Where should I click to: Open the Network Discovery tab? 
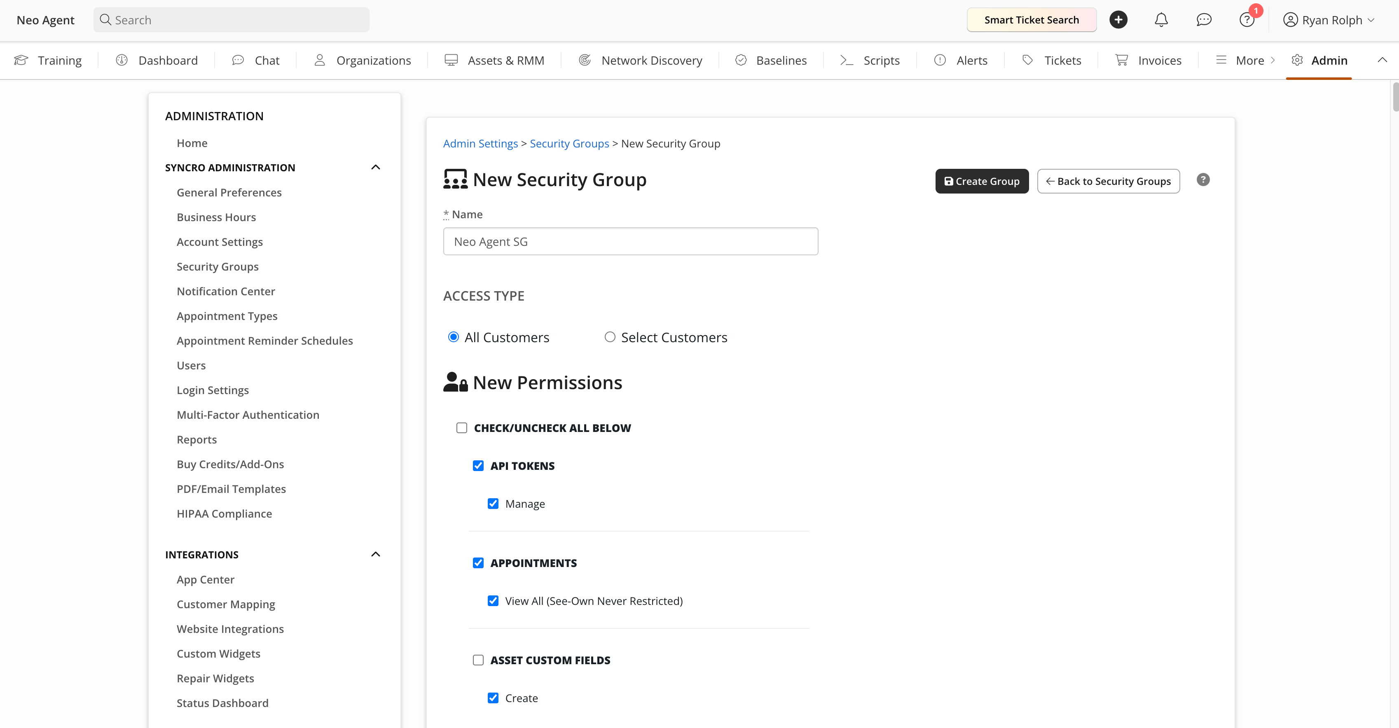pos(640,60)
